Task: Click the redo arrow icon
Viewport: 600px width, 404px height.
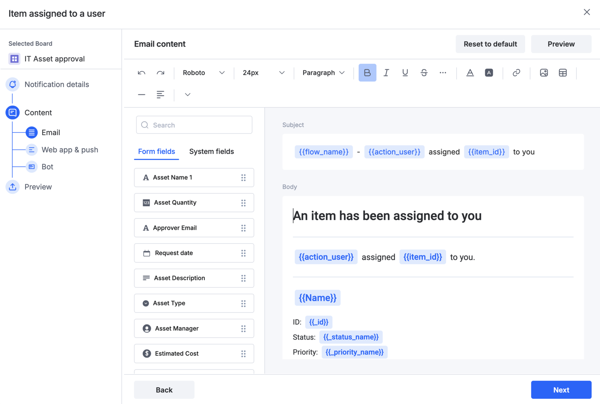Action: pyautogui.click(x=160, y=73)
